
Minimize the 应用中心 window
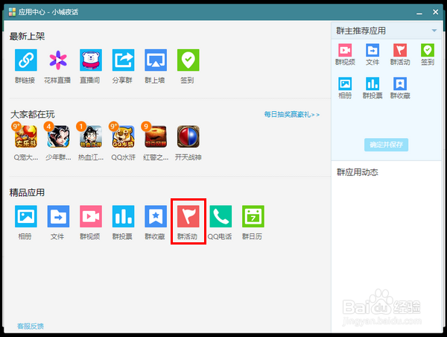pyautogui.click(x=419, y=13)
